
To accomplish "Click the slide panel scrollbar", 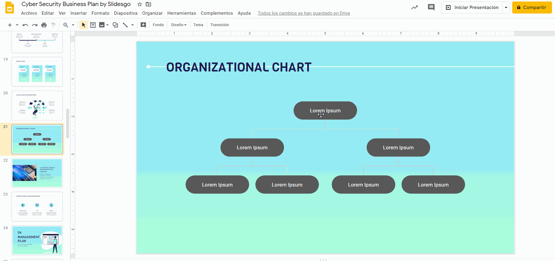I will [x=68, y=123].
